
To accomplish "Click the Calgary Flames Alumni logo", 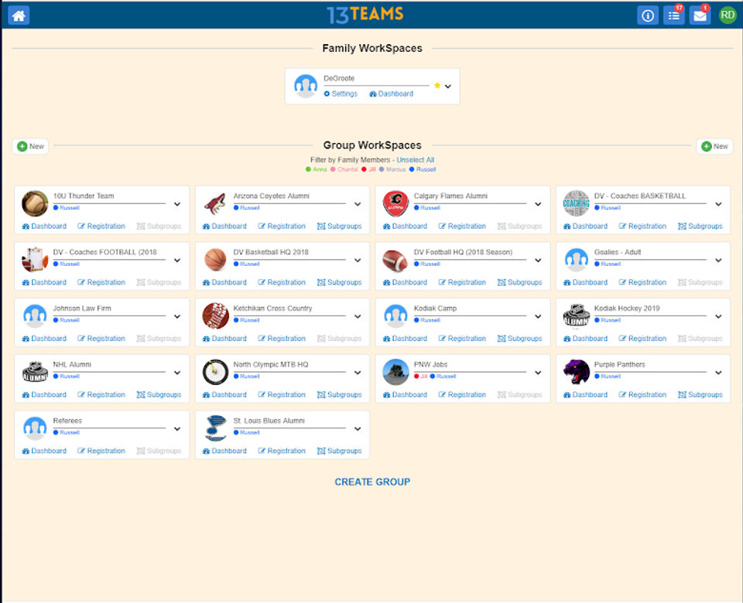I will pos(395,203).
